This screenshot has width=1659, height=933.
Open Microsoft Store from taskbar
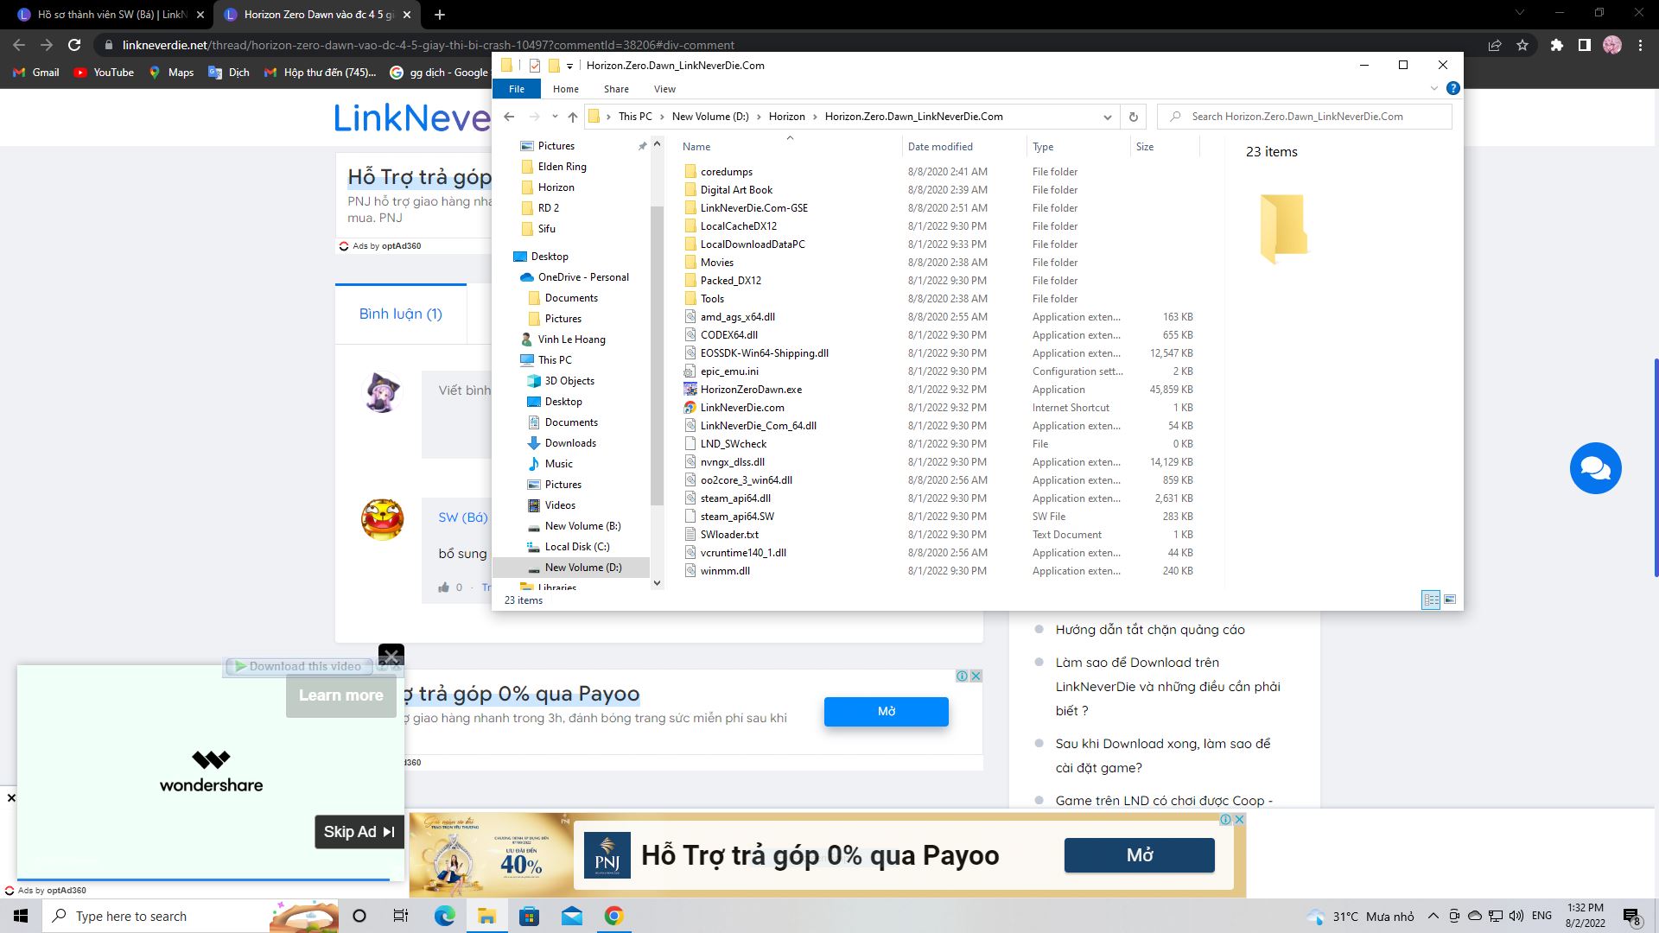click(x=529, y=916)
